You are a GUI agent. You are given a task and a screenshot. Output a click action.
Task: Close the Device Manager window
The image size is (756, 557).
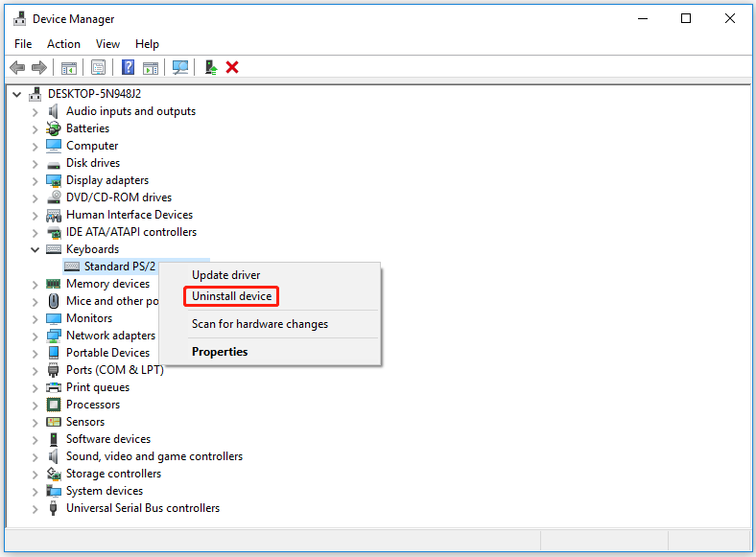(x=729, y=19)
